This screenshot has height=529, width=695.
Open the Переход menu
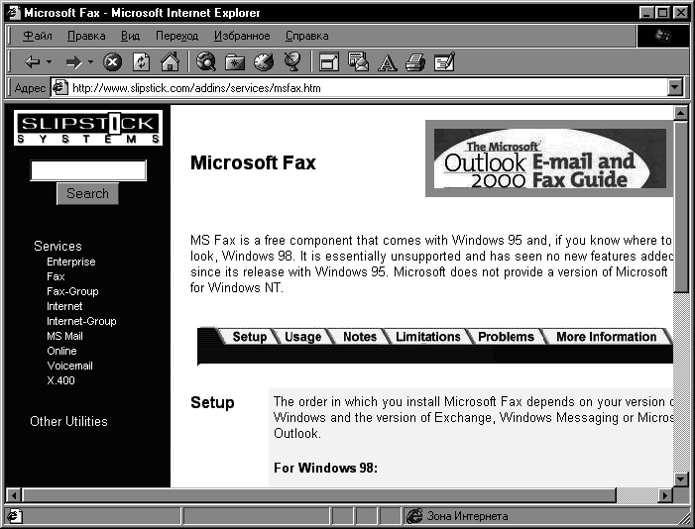coord(176,36)
